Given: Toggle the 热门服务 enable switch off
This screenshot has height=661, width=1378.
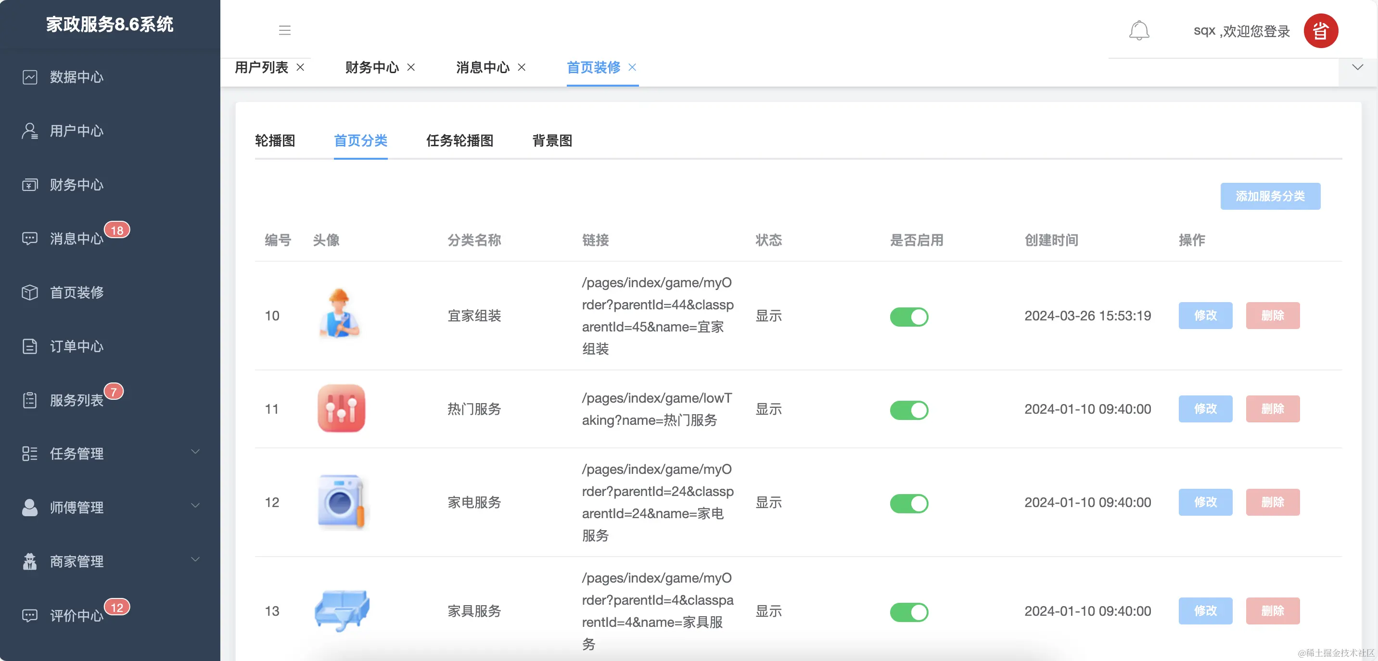Looking at the screenshot, I should point(909,410).
